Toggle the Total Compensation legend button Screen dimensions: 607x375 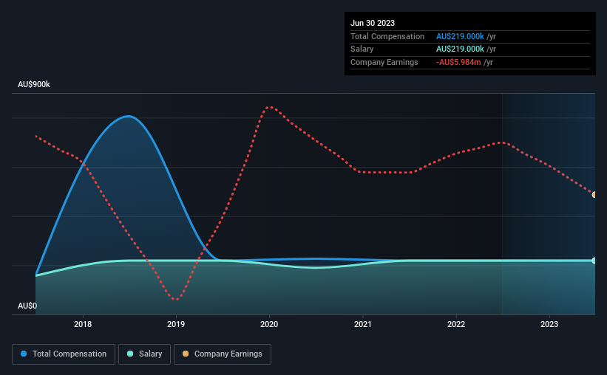[x=64, y=354]
